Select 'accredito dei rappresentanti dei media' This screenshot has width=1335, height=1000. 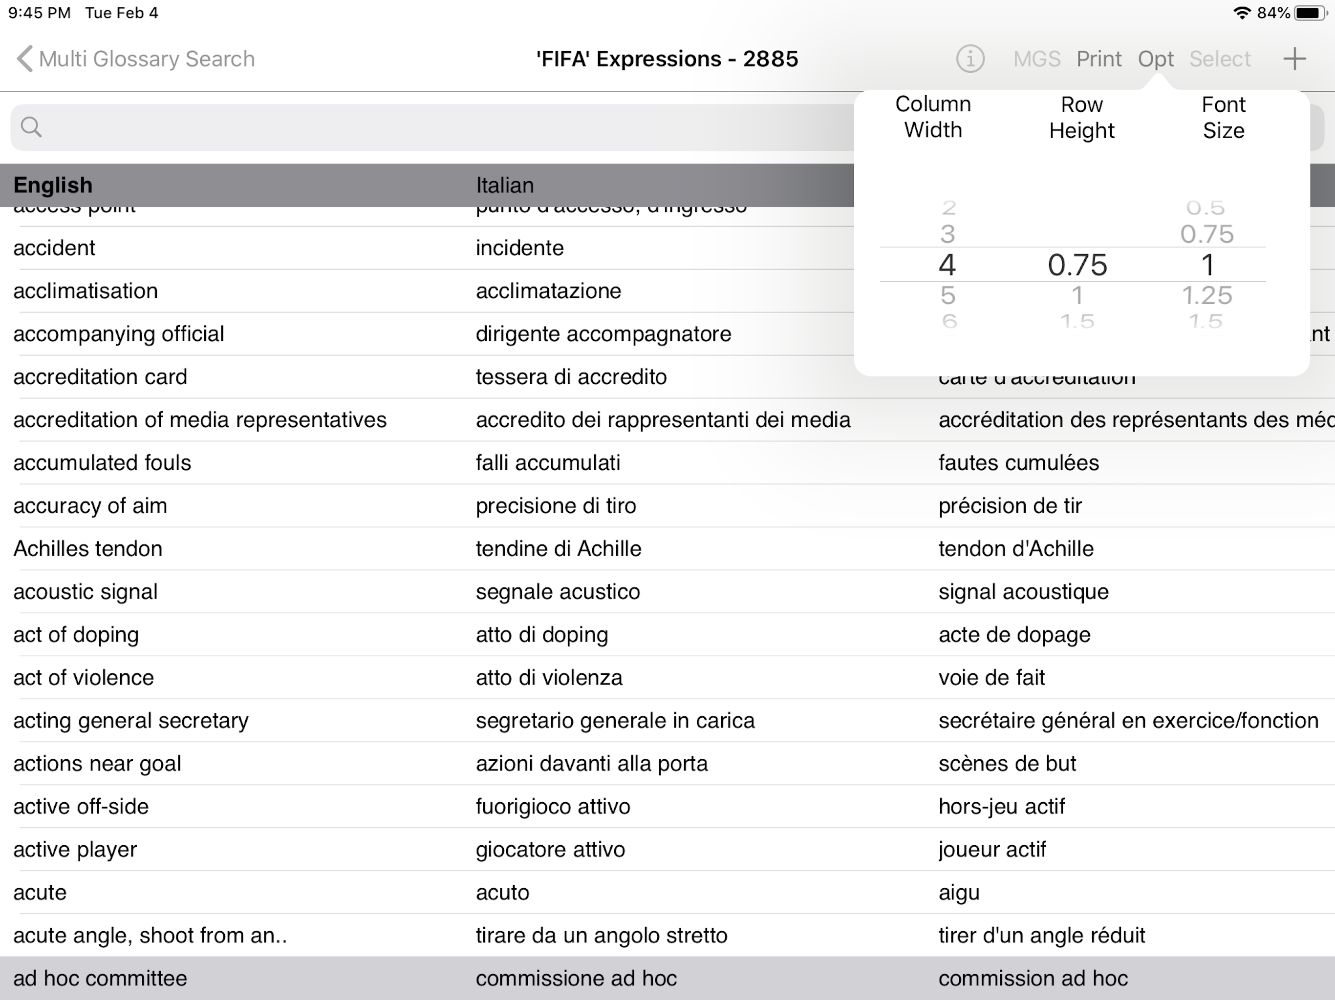coord(663,420)
